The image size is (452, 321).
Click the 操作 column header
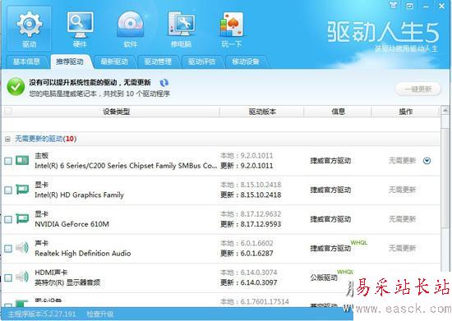[406, 112]
